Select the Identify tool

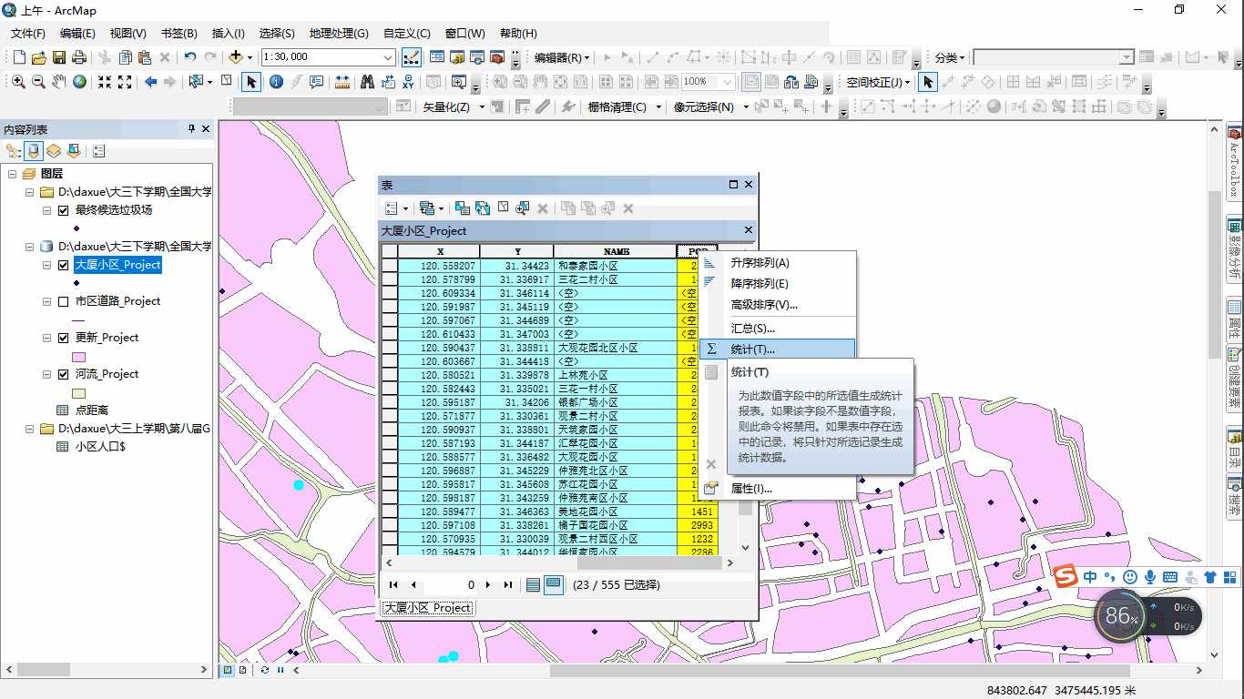pos(276,82)
